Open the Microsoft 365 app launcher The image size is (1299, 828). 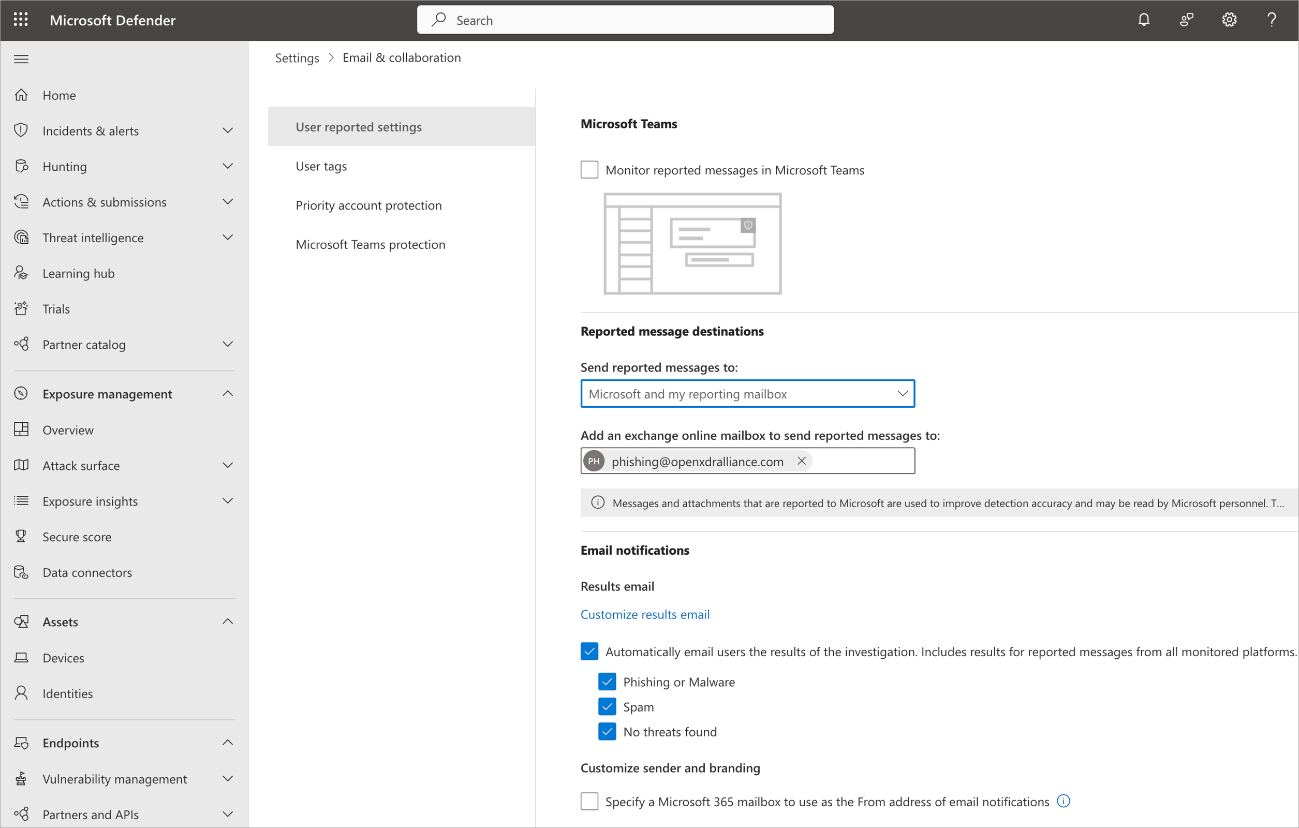point(21,20)
